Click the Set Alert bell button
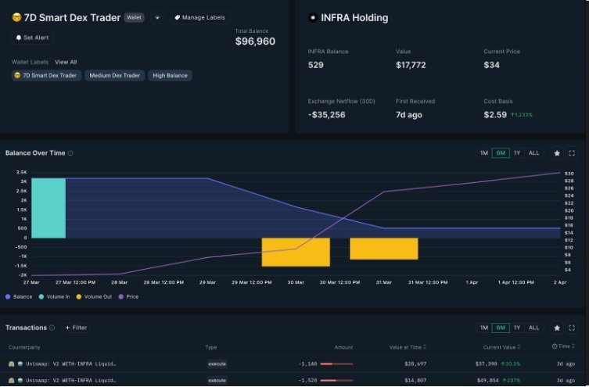This screenshot has height=387, width=589. (32, 38)
